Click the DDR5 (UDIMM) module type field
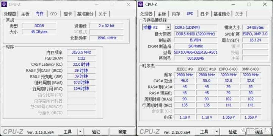The height and width of the screenshot is (136, 273). (x=196, y=27)
